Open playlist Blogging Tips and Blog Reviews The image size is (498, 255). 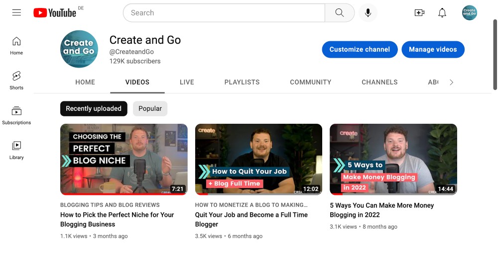[110, 205]
